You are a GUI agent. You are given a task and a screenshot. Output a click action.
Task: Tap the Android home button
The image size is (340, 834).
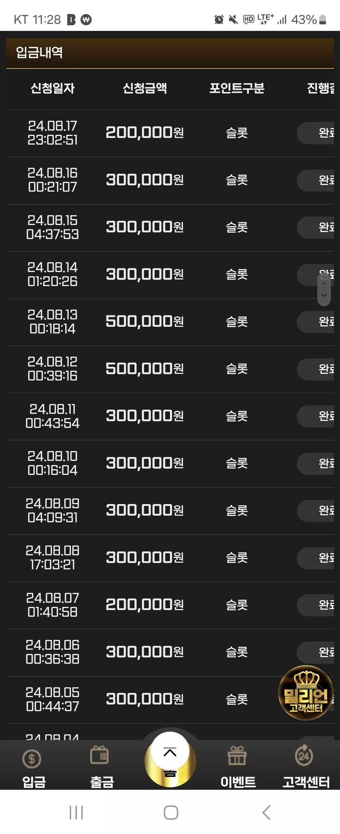pos(171,813)
